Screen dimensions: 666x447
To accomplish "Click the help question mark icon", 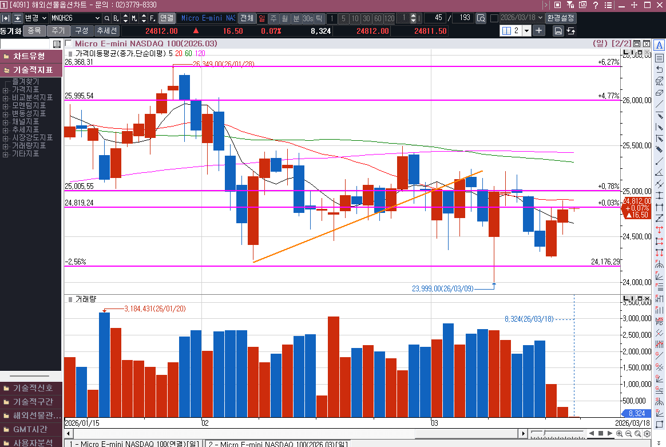I will [596, 5].
